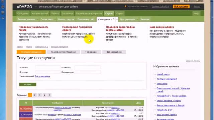This screenshot has width=214, height=120.
Task: Open the 'Инструменты' submenu tab
Action: (x=127, y=19)
